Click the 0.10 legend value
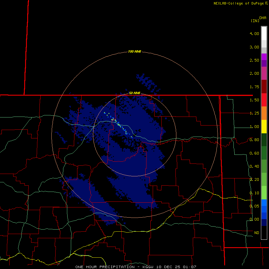This screenshot has height=269, width=269. pyautogui.click(x=254, y=193)
